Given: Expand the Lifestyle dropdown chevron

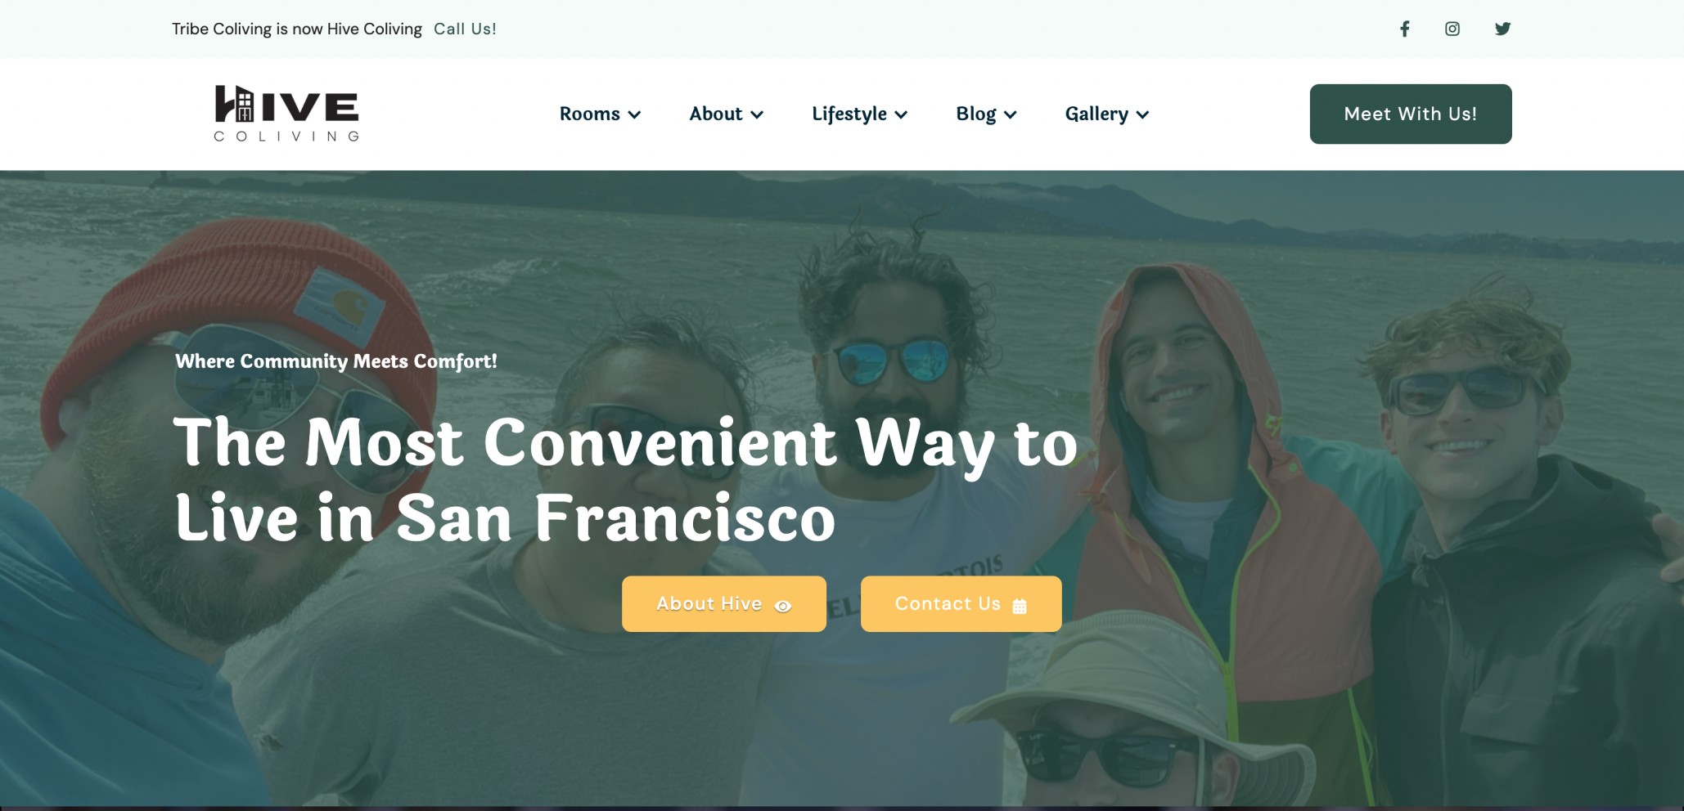Looking at the screenshot, I should 901,114.
